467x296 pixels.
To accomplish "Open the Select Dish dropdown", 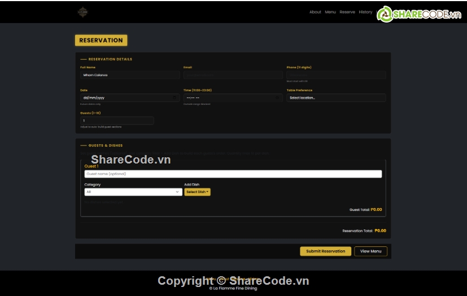I will (197, 192).
